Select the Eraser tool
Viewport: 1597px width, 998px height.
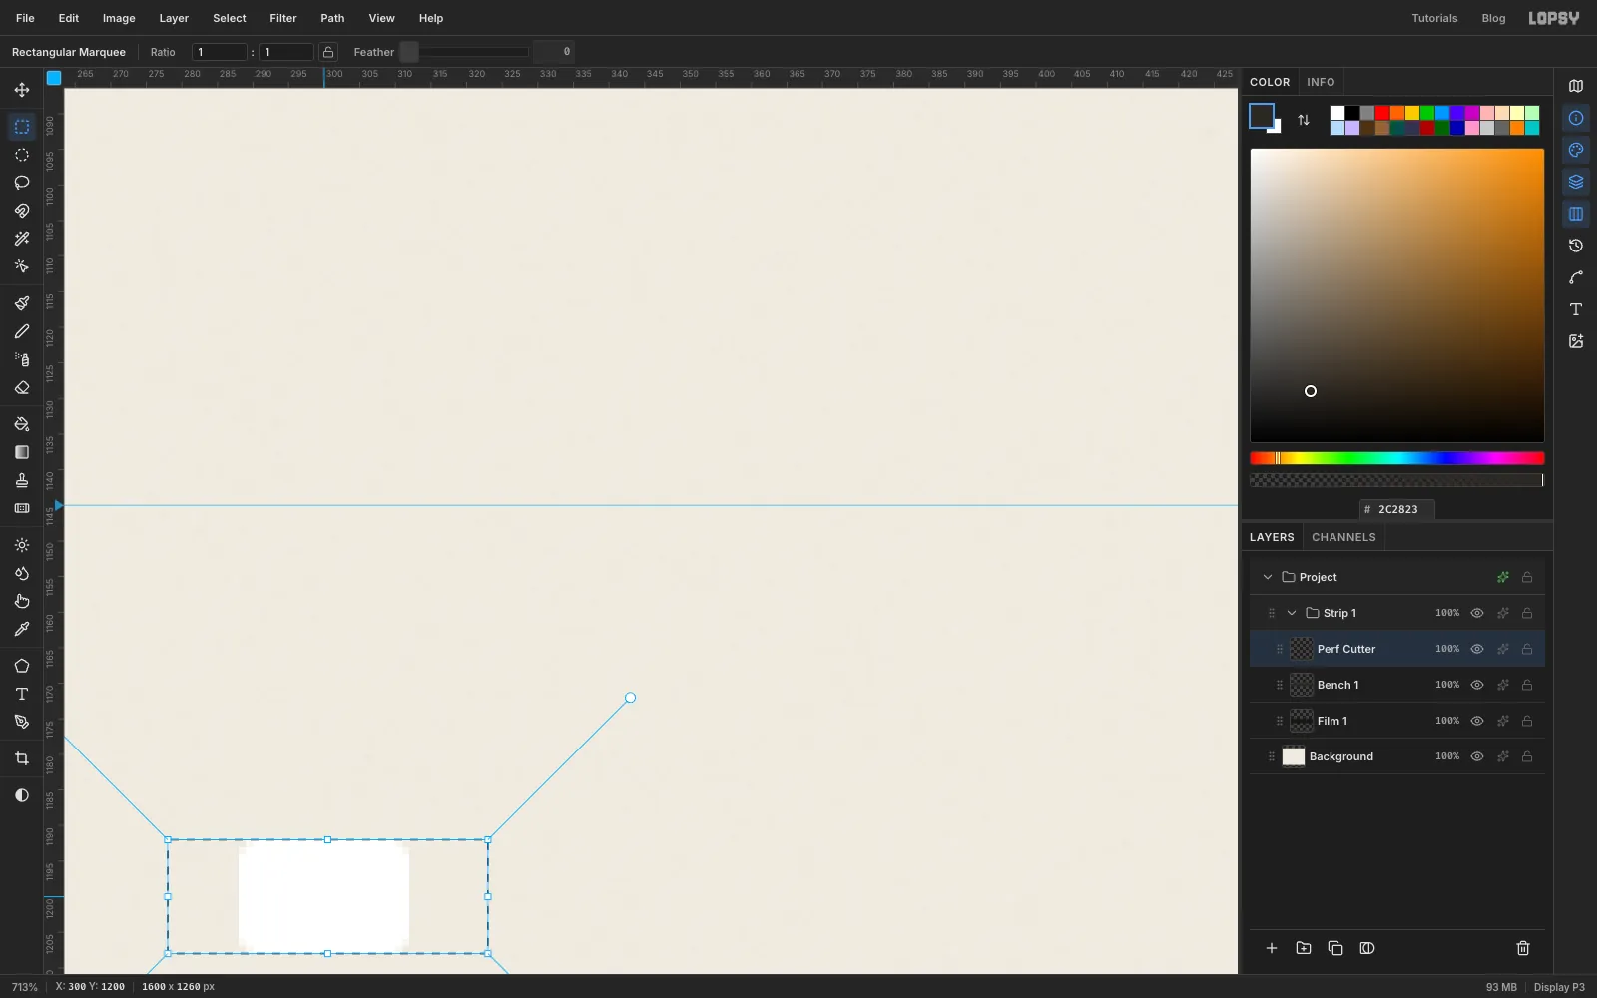pyautogui.click(x=22, y=387)
